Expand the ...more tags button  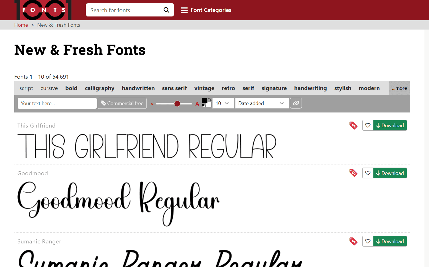[x=399, y=88]
